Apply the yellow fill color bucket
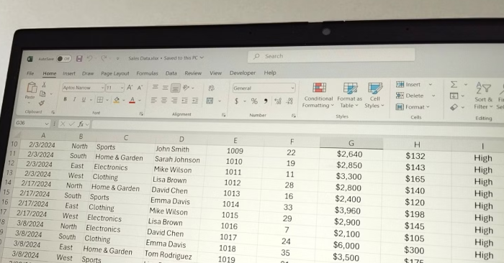Screen dimensions: 504x263 [x=117, y=100]
